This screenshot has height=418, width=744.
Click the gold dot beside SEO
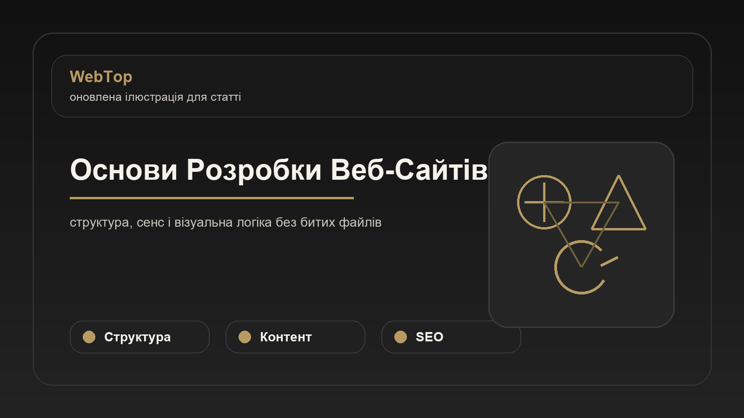pos(400,337)
